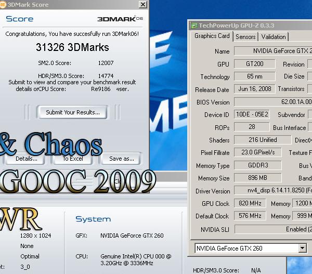Select the HDR/SM3.0 Score N/A text

pos(256,270)
